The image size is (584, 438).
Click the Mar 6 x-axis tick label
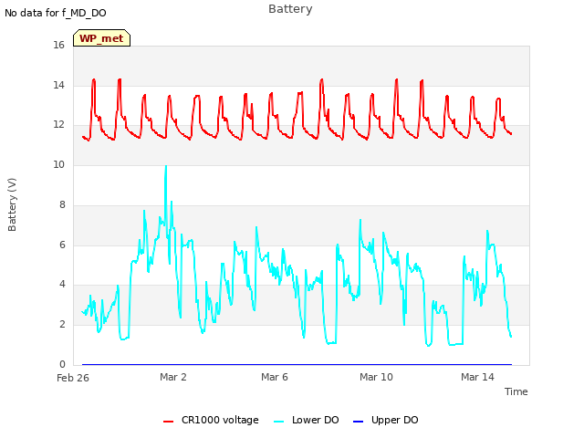275,377
